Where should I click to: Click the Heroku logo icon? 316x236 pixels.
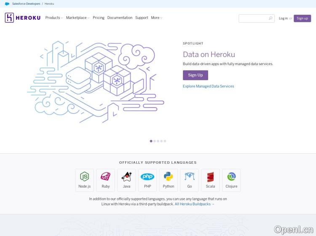coord(9,18)
